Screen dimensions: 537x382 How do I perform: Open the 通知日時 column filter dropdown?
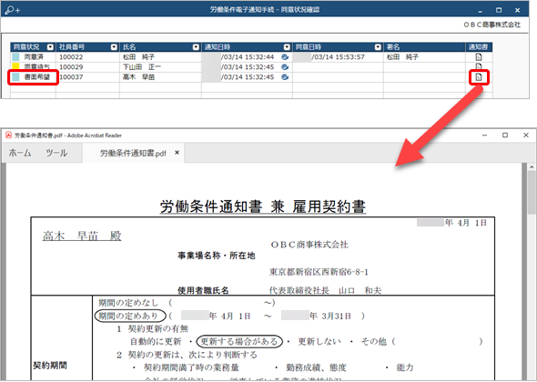pos(287,47)
